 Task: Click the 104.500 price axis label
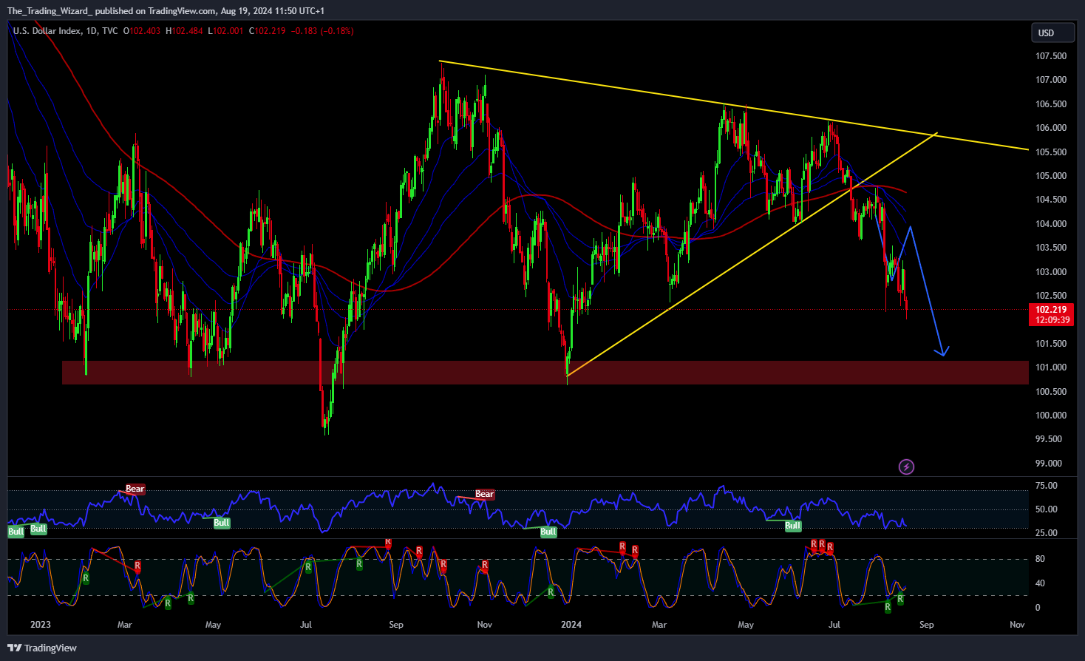[1050, 200]
